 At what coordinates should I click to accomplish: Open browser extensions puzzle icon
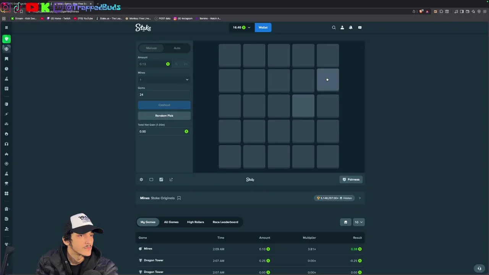(x=441, y=11)
